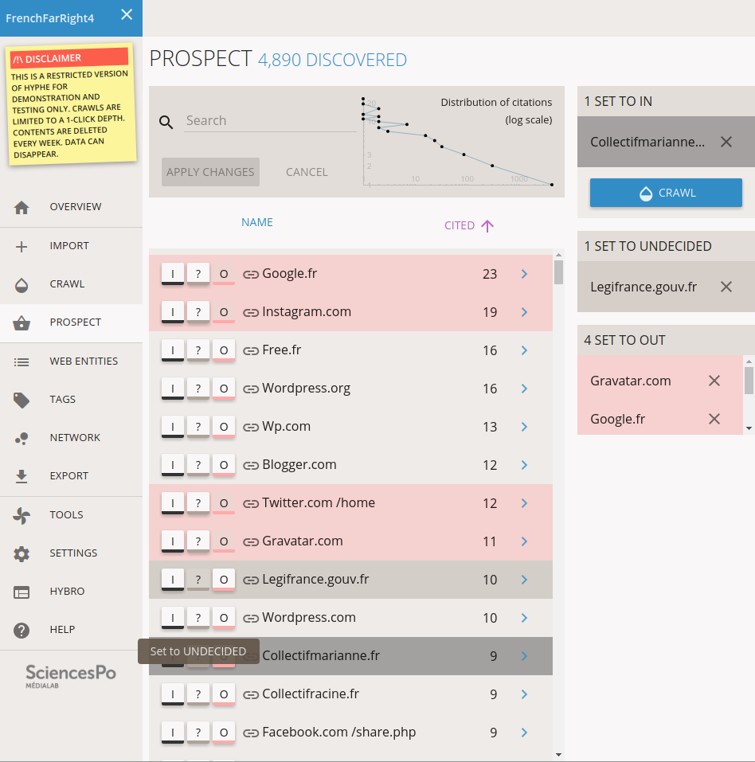
Task: Click the Export download icon
Action: click(x=22, y=477)
